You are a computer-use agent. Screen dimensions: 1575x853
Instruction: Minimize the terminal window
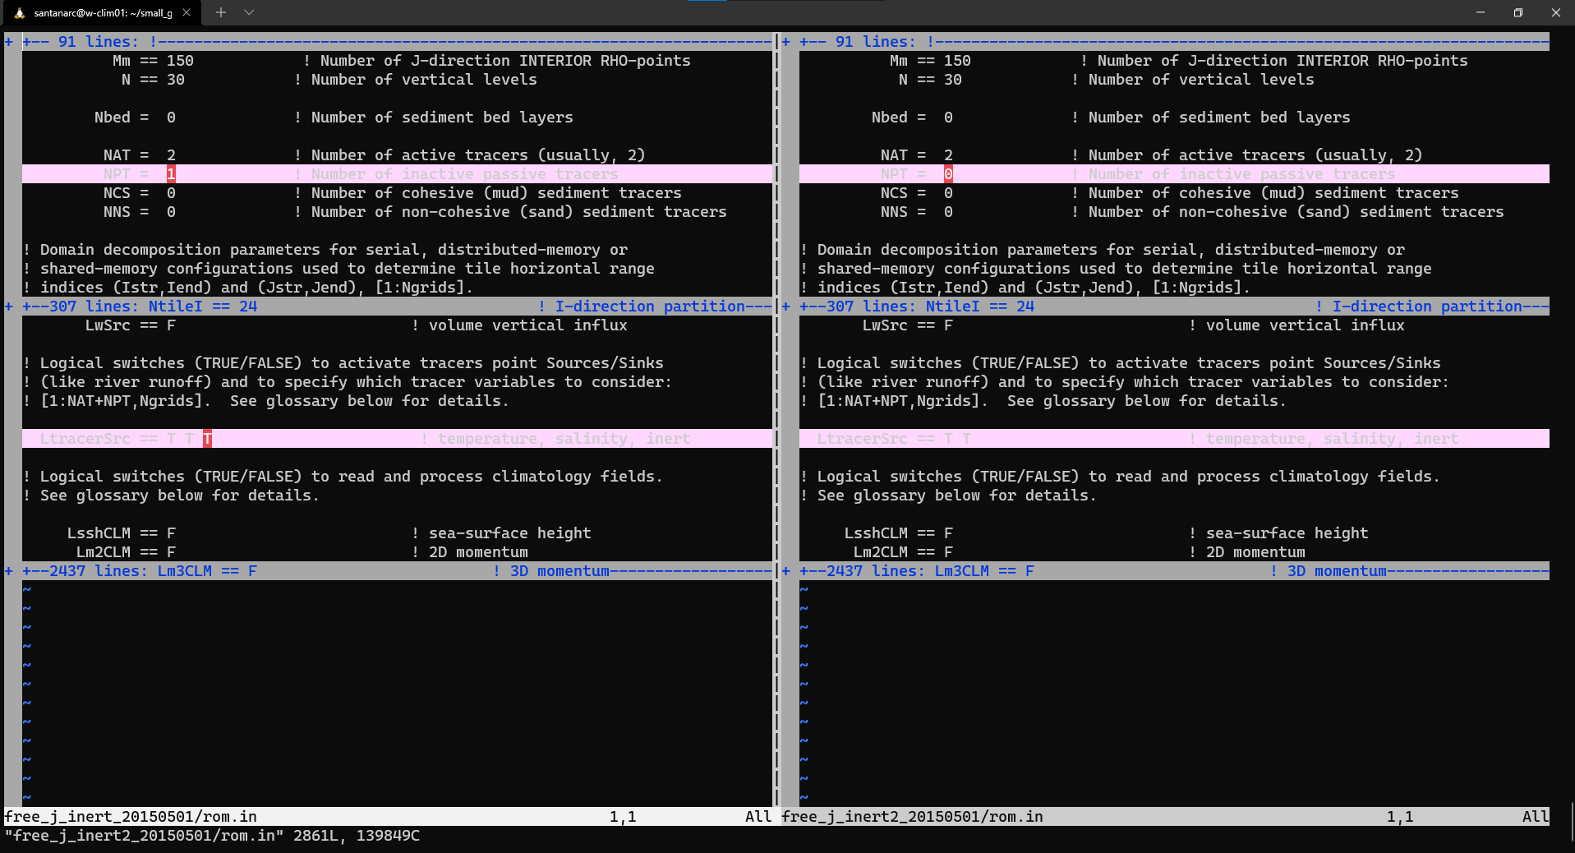pos(1480,12)
